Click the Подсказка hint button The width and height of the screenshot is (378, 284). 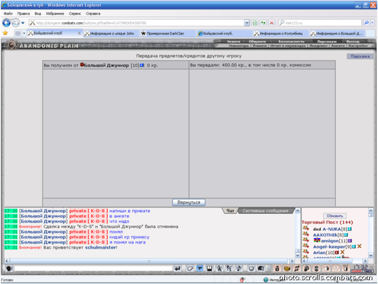(360, 56)
